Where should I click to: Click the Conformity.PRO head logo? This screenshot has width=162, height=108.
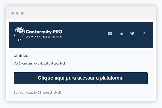click(19, 34)
